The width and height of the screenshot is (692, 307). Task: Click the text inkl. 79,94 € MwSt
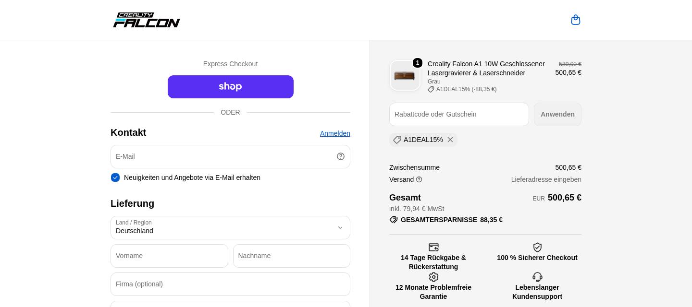(x=417, y=209)
